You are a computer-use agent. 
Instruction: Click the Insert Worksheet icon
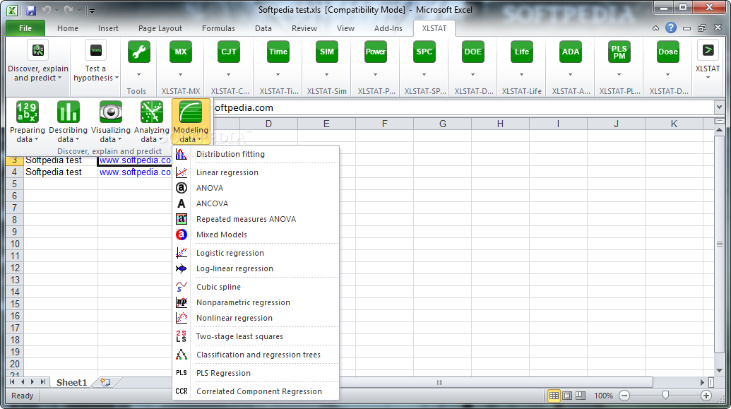pos(105,382)
